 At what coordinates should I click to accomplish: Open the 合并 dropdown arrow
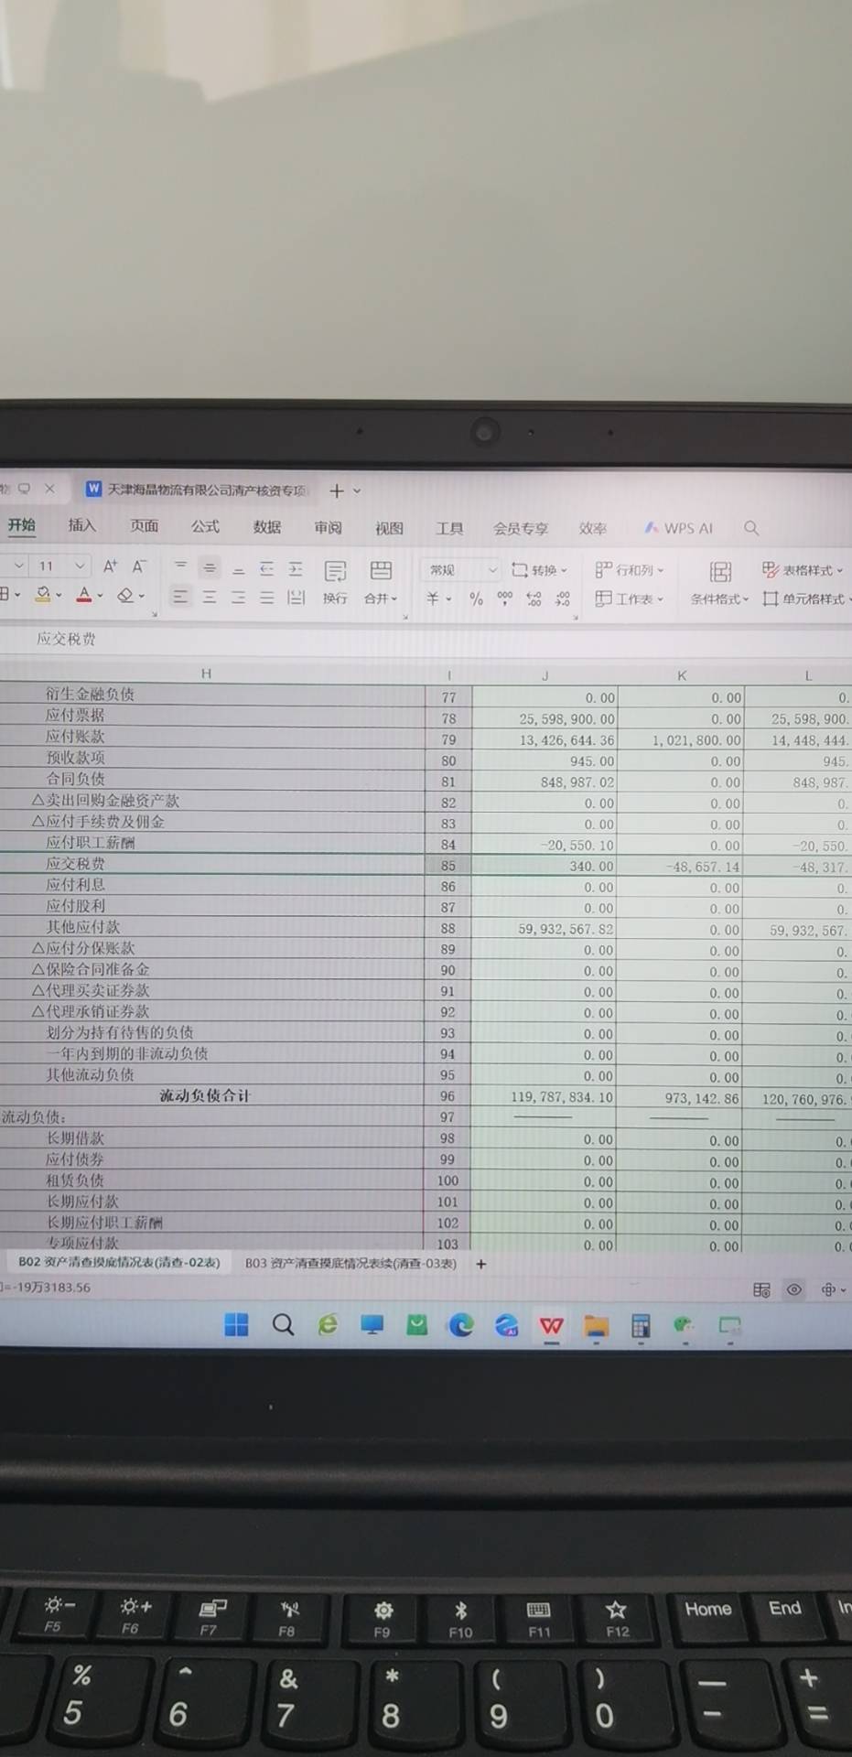[394, 599]
